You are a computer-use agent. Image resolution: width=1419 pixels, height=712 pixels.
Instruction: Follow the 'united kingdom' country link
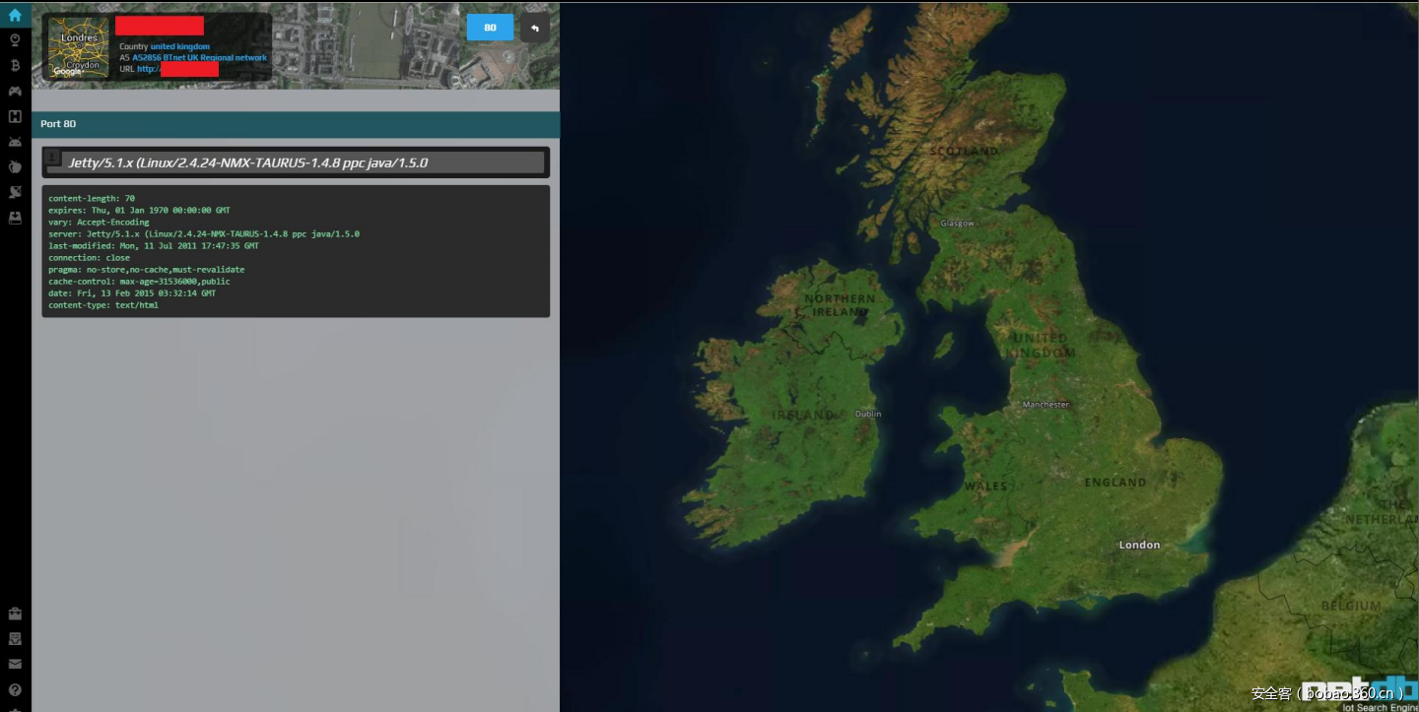pyautogui.click(x=179, y=46)
